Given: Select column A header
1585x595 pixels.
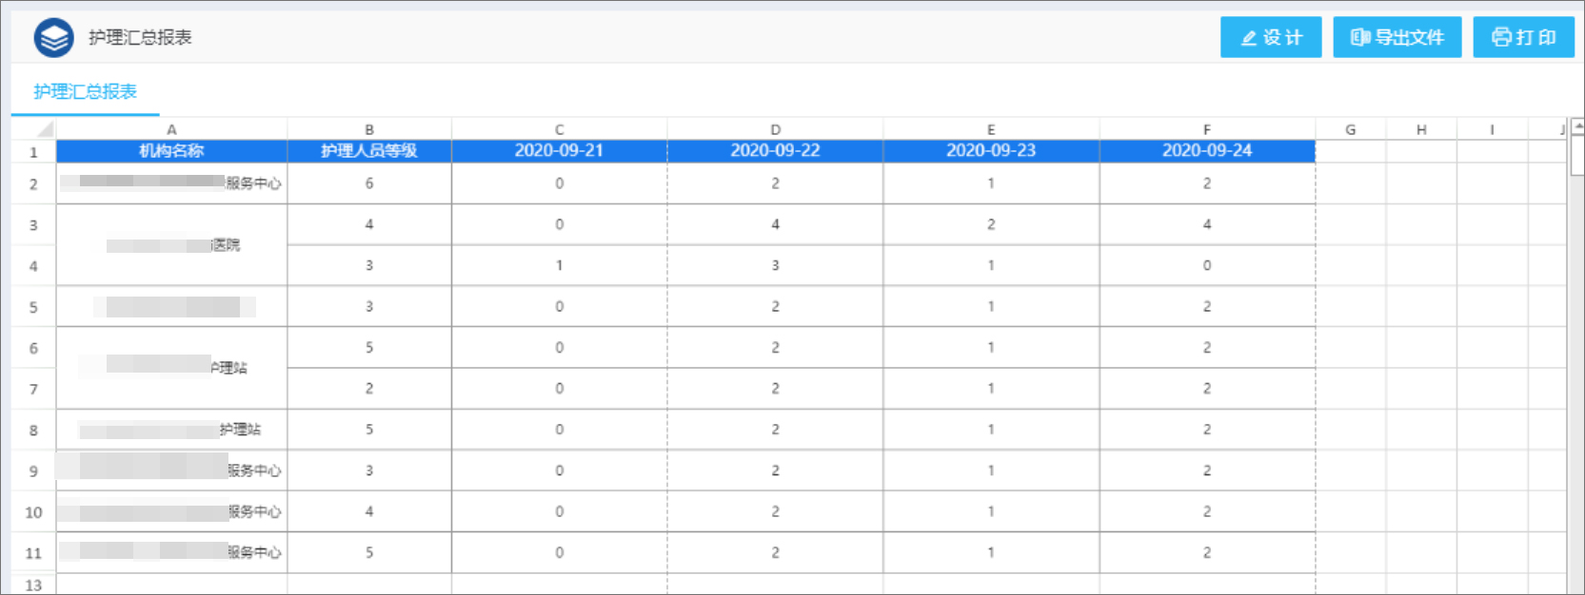Looking at the screenshot, I should tap(171, 129).
